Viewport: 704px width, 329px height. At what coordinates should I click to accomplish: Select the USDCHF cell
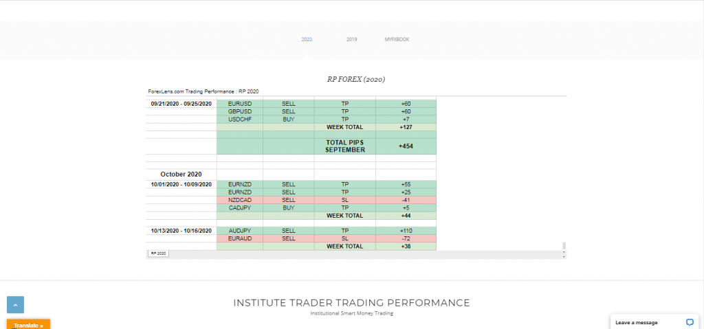tap(240, 119)
